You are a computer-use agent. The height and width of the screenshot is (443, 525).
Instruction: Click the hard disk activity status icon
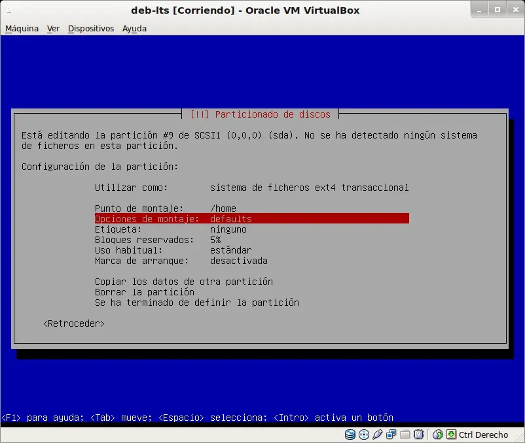(350, 435)
